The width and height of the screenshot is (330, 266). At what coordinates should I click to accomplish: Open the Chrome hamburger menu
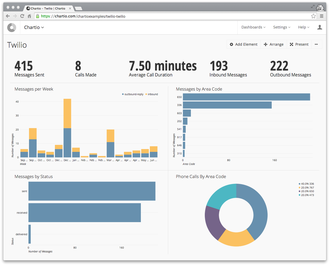(322, 16)
